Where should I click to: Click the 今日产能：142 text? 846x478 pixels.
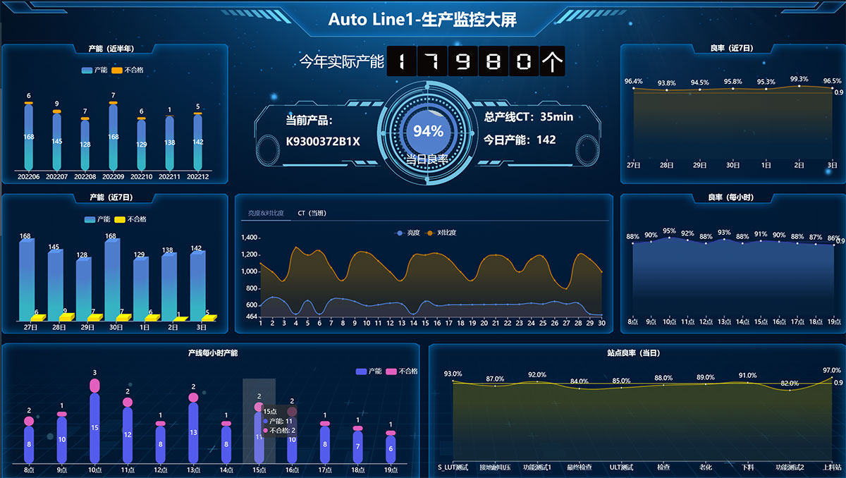(x=520, y=140)
